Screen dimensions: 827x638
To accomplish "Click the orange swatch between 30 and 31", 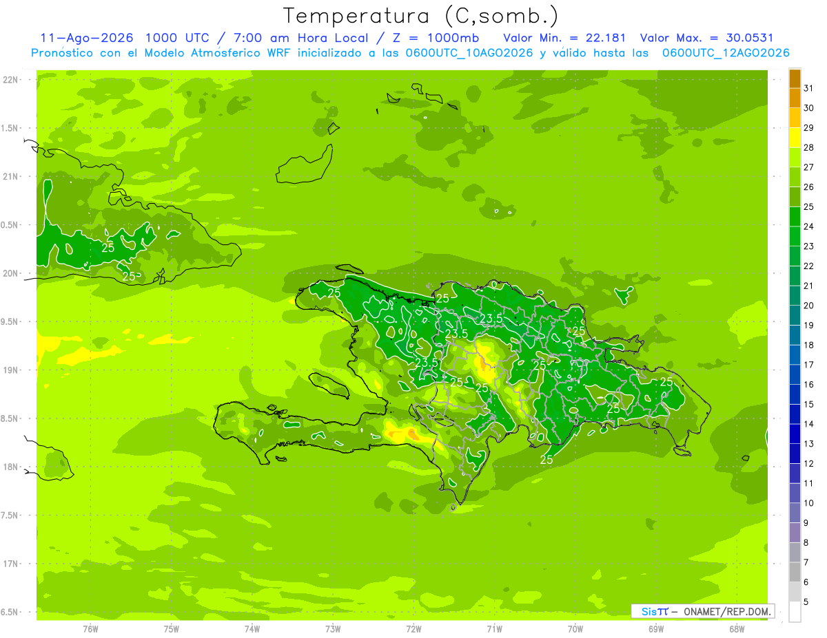I will 795,98.
